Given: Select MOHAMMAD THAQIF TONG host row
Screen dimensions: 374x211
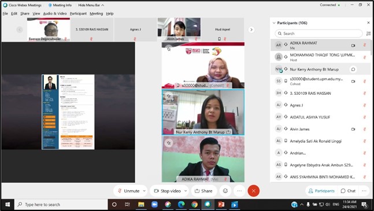Looking at the screenshot, I should click(320, 57).
